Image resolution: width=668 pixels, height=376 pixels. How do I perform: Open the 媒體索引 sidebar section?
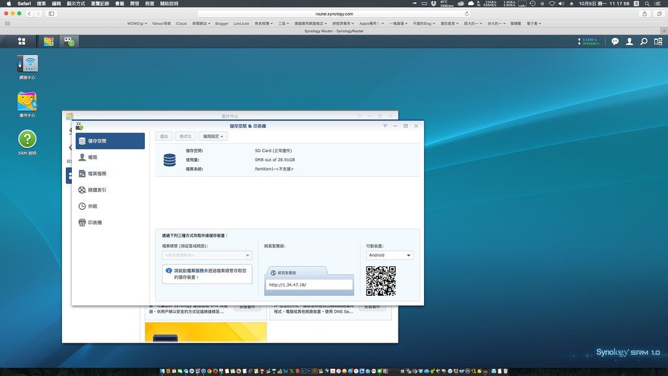(x=110, y=190)
